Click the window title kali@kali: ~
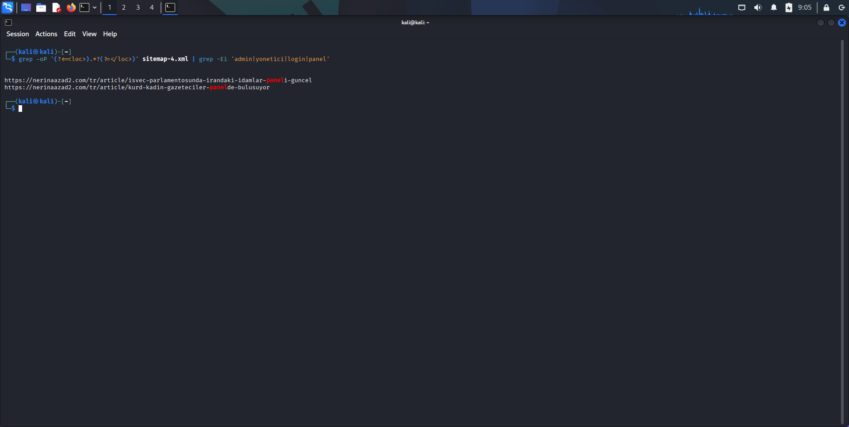Viewport: 849px width, 427px height. [x=415, y=23]
